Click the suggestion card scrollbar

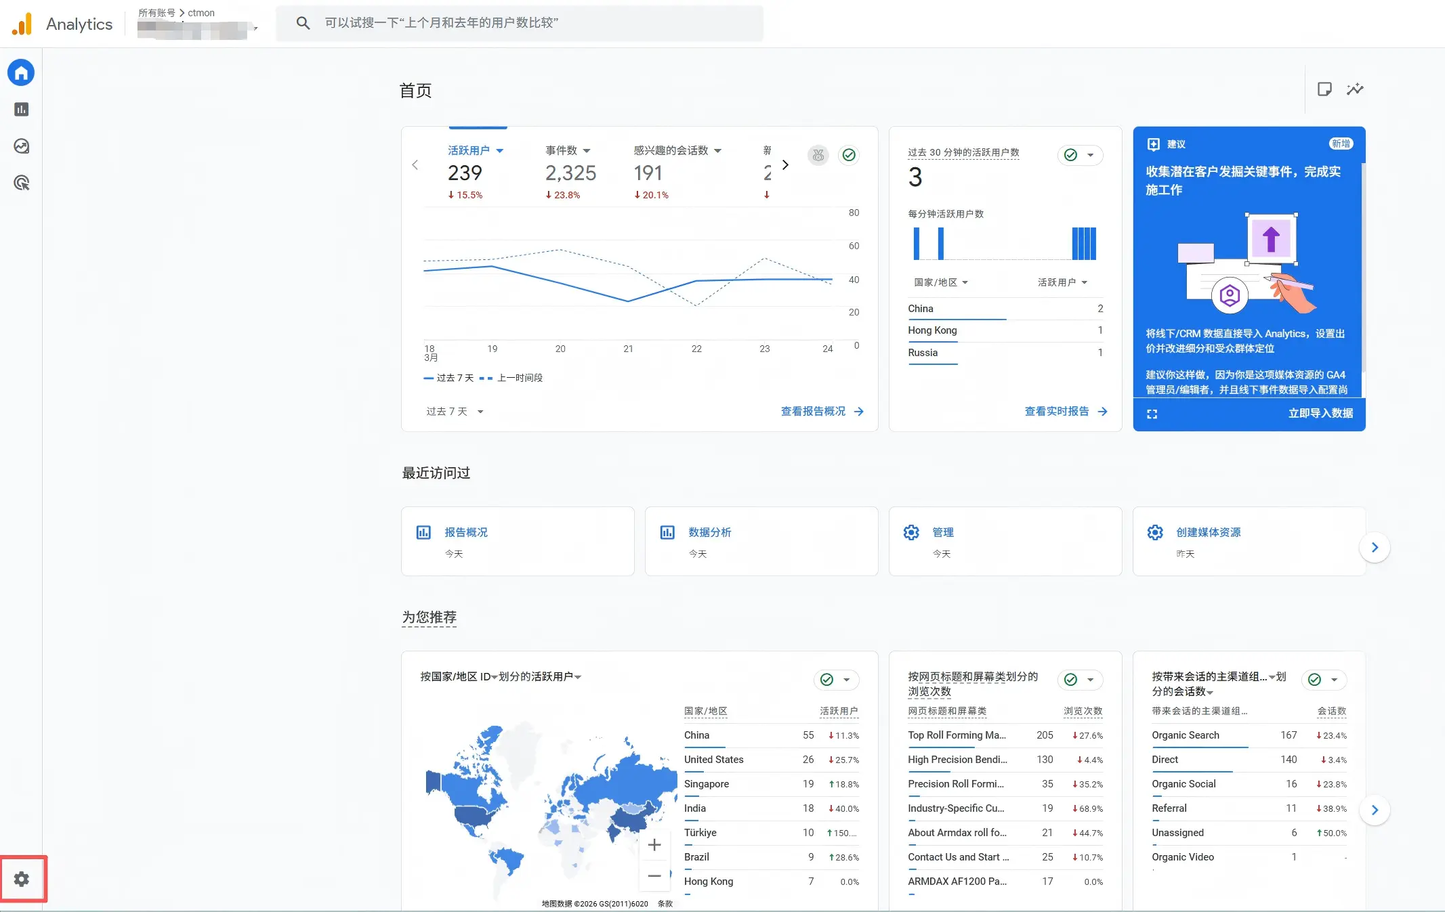1363,267
